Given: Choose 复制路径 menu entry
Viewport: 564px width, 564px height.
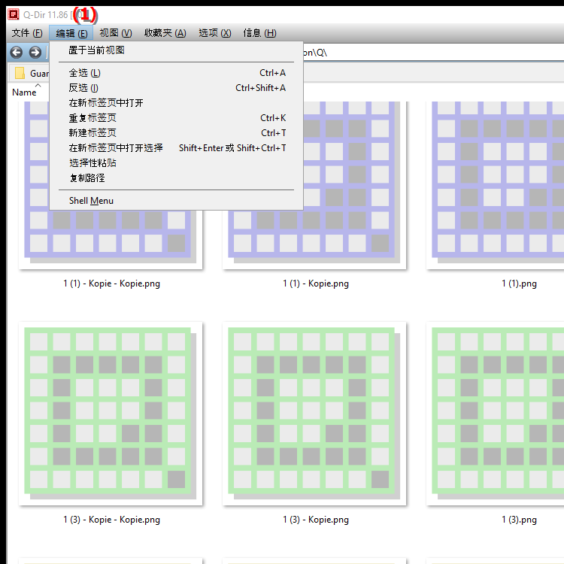Looking at the screenshot, I should tap(176, 178).
